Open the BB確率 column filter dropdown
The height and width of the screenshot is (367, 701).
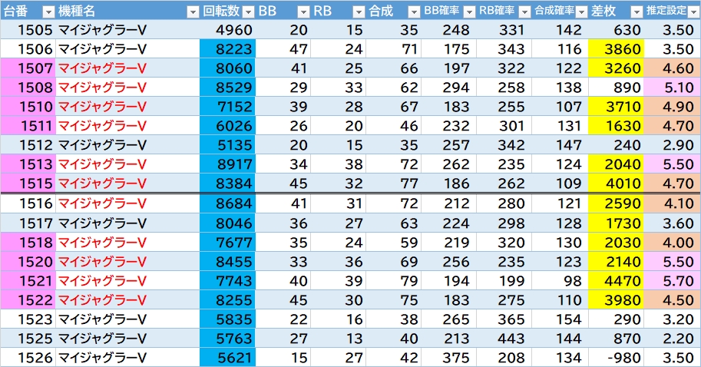click(x=469, y=12)
